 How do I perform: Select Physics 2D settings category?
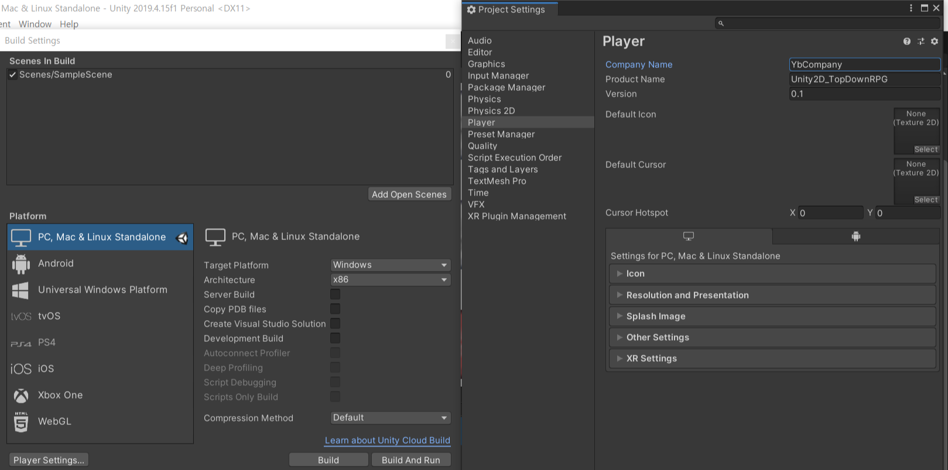(491, 111)
